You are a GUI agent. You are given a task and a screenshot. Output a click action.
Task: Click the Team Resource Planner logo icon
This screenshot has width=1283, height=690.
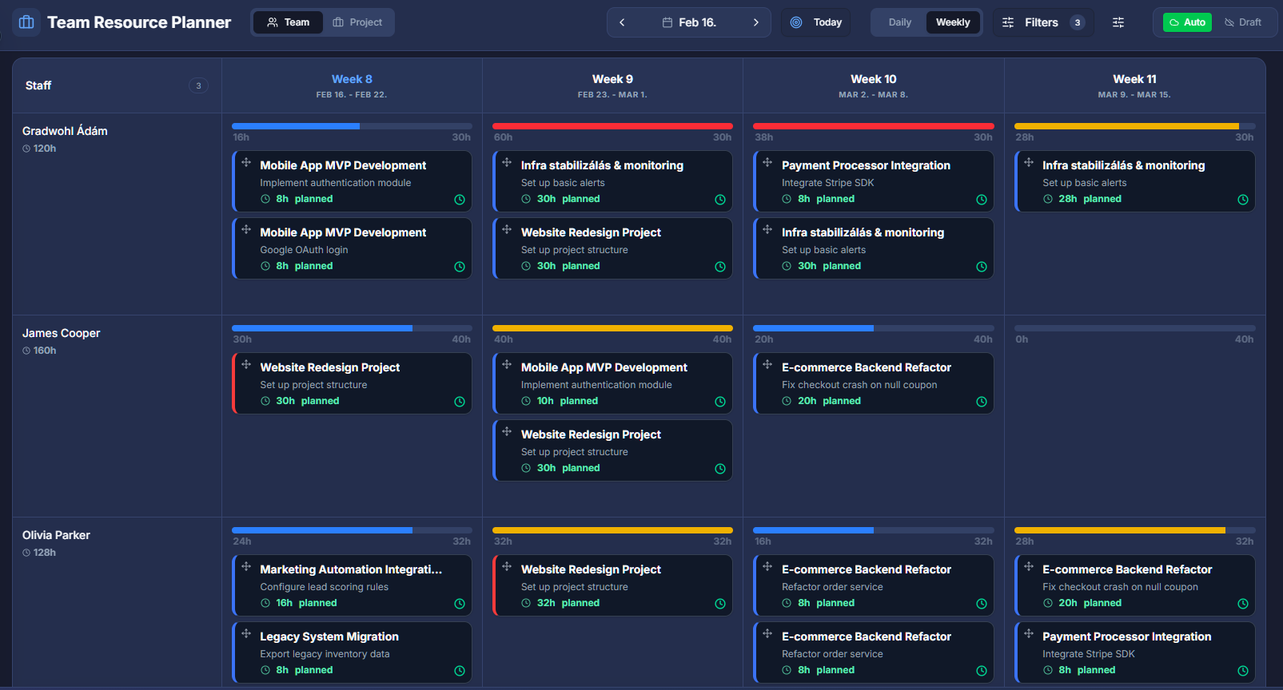point(26,22)
